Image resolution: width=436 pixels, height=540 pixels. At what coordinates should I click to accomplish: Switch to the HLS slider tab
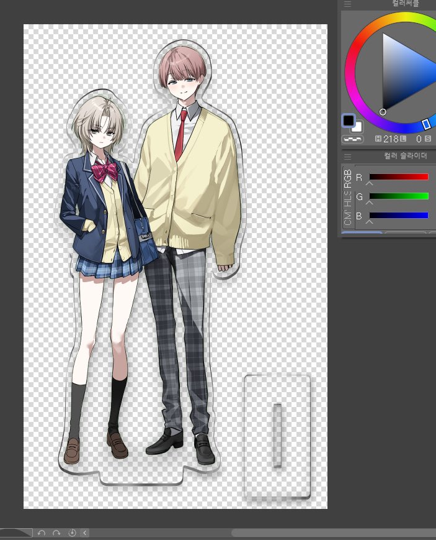(x=348, y=199)
